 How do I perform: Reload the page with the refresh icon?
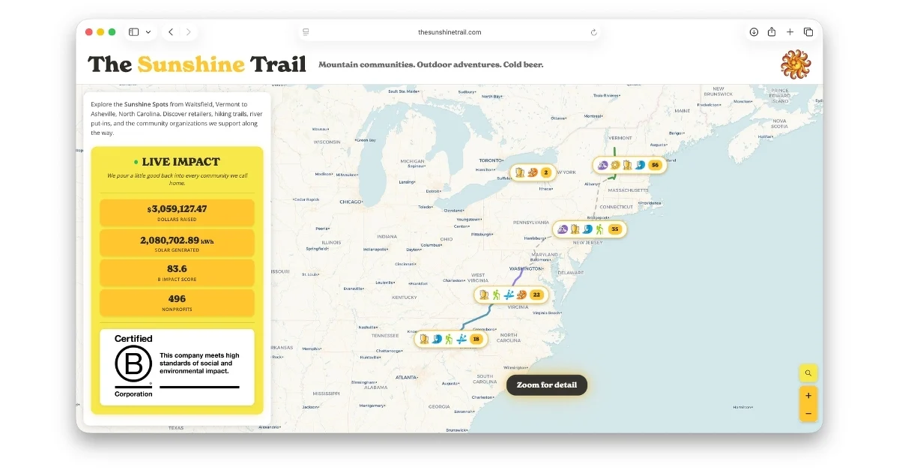coord(594,32)
